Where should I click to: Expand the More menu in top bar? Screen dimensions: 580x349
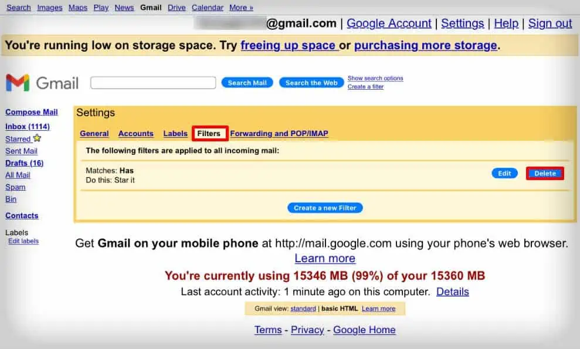tap(241, 7)
